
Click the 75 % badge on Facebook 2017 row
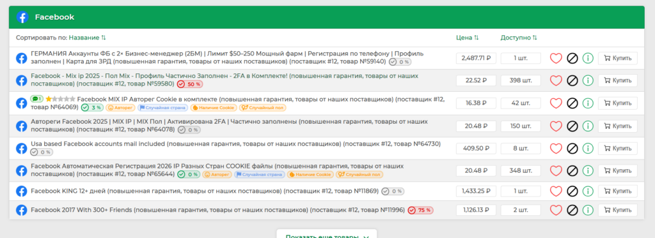point(420,210)
